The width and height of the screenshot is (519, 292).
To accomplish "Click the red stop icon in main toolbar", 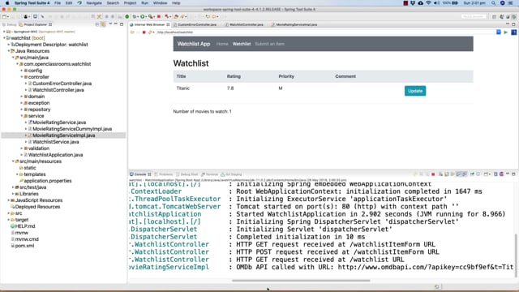I will 159,16.
